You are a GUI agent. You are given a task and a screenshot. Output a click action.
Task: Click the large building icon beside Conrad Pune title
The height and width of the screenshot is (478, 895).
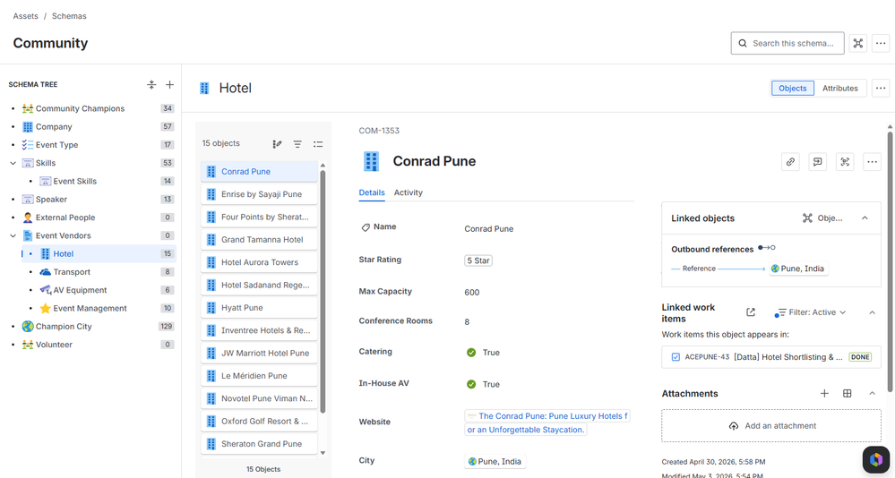pos(372,161)
